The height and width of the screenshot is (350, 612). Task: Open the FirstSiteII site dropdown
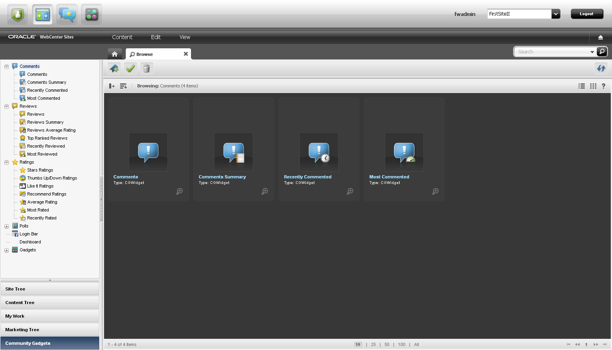[x=556, y=14]
